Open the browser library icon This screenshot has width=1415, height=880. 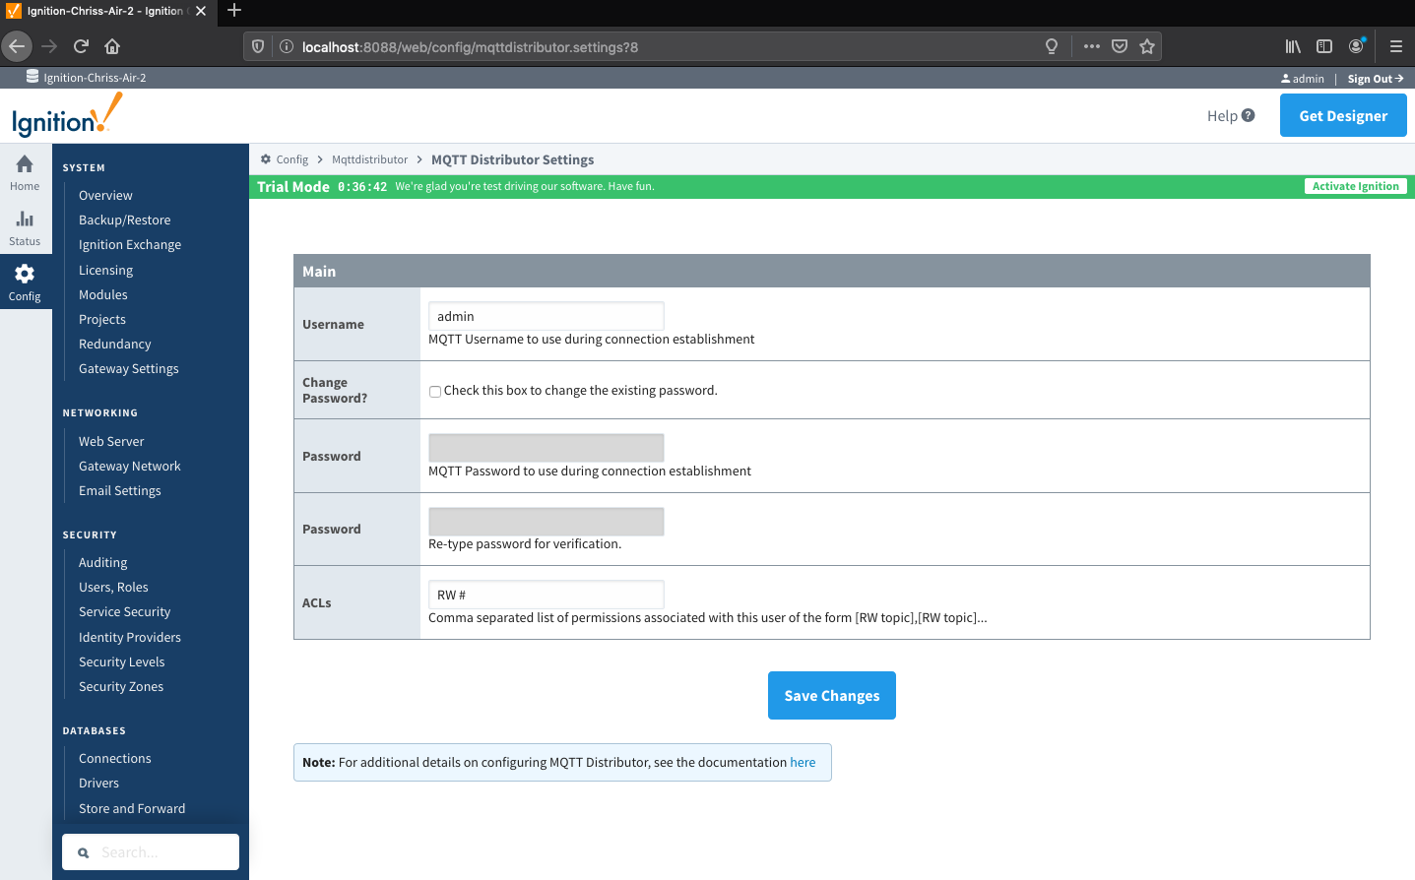tap(1293, 46)
